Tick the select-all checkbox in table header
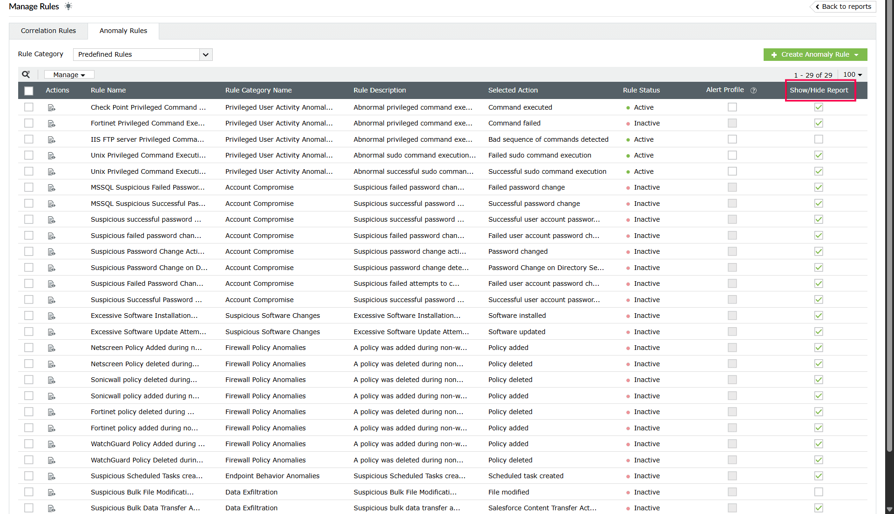894x514 pixels. coord(29,91)
